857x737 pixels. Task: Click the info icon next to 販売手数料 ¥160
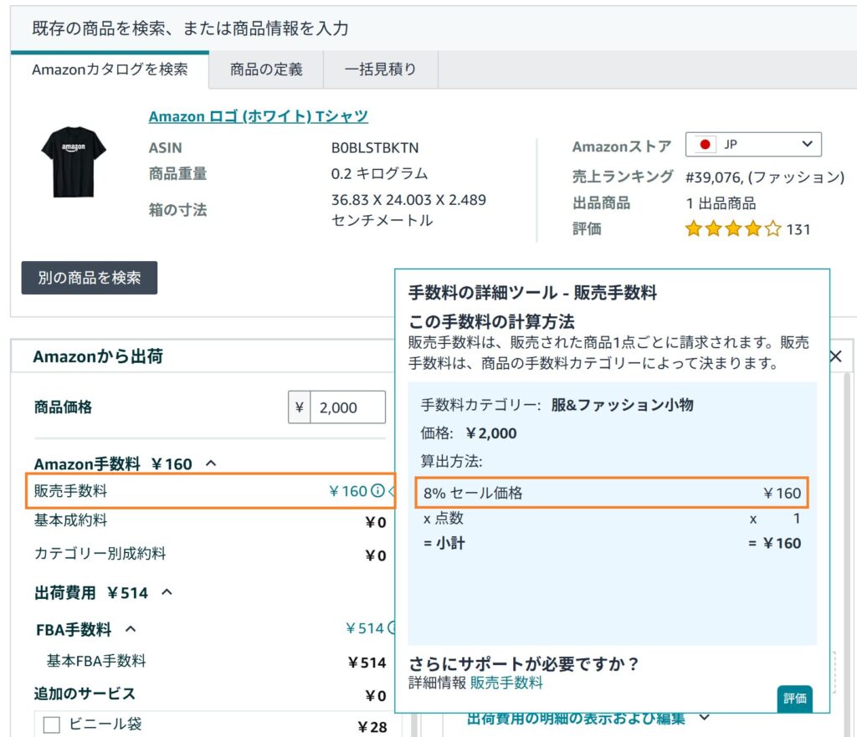coord(377,490)
